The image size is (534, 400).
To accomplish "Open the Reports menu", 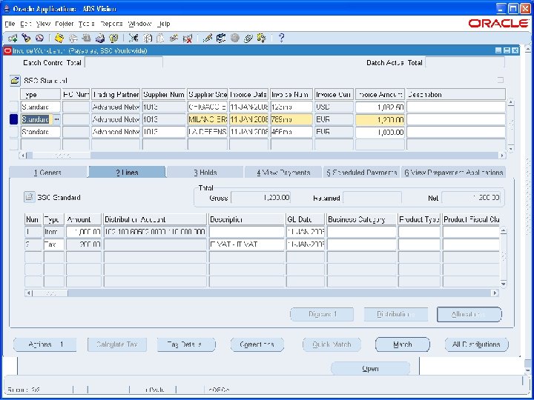I will click(111, 24).
